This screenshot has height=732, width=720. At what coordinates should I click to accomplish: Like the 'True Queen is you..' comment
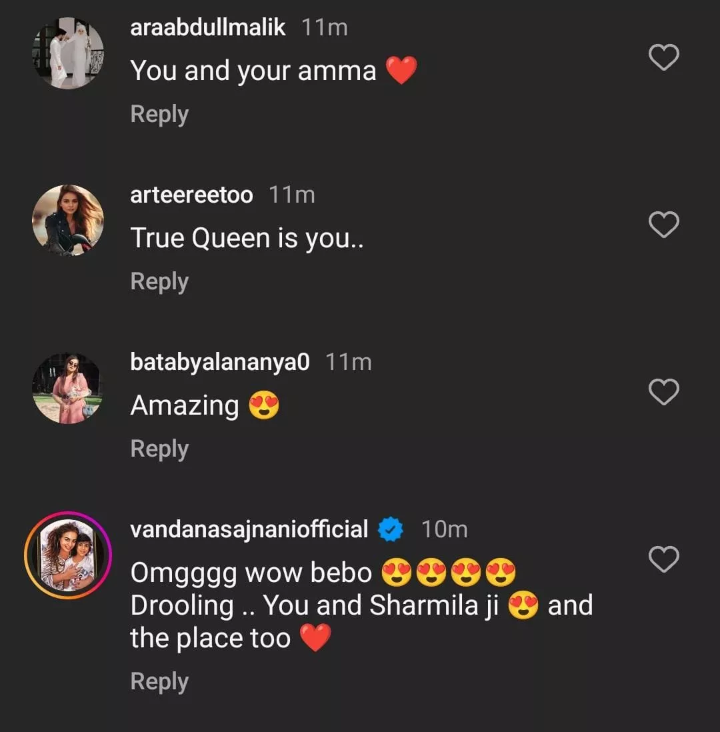click(x=663, y=225)
